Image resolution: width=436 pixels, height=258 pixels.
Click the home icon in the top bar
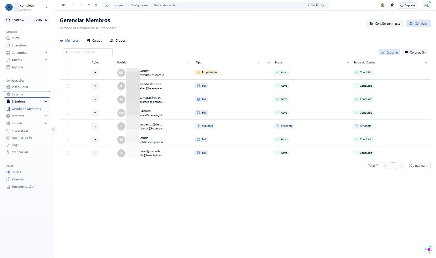coord(96,5)
